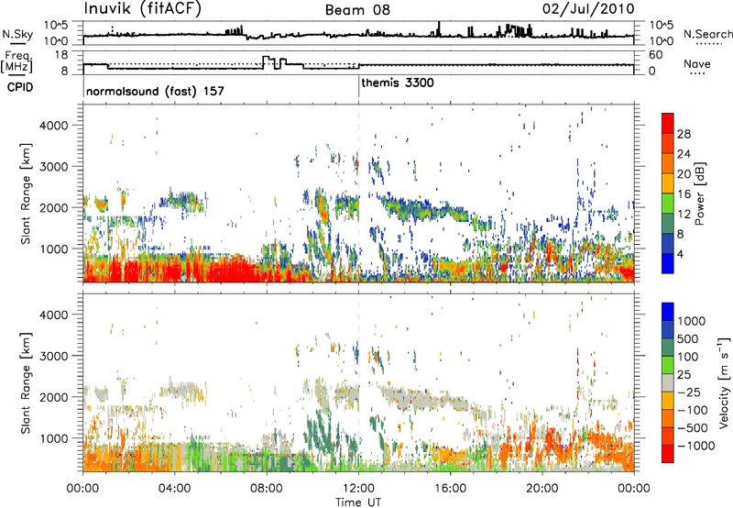Select the '60' Nave axis label
Screen dimensions: 733x508
point(655,55)
